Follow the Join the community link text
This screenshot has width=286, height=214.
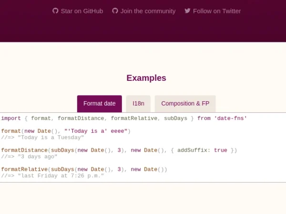(148, 11)
